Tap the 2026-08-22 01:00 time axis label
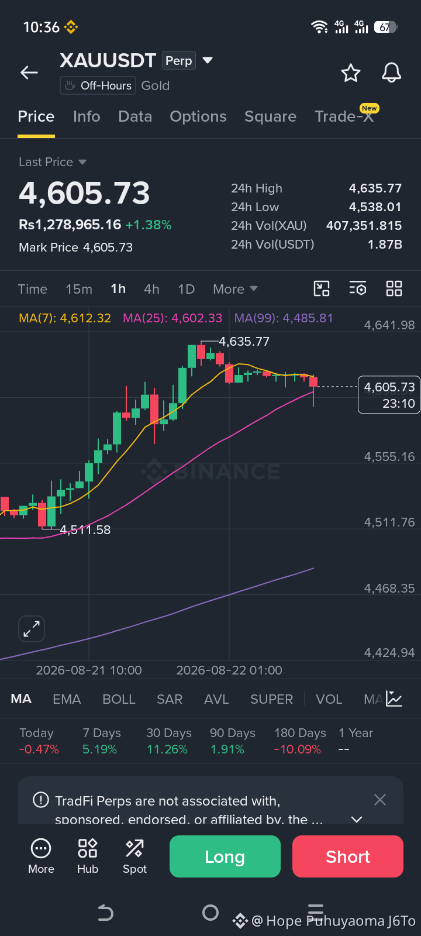Viewport: 421px width, 936px height. [229, 670]
